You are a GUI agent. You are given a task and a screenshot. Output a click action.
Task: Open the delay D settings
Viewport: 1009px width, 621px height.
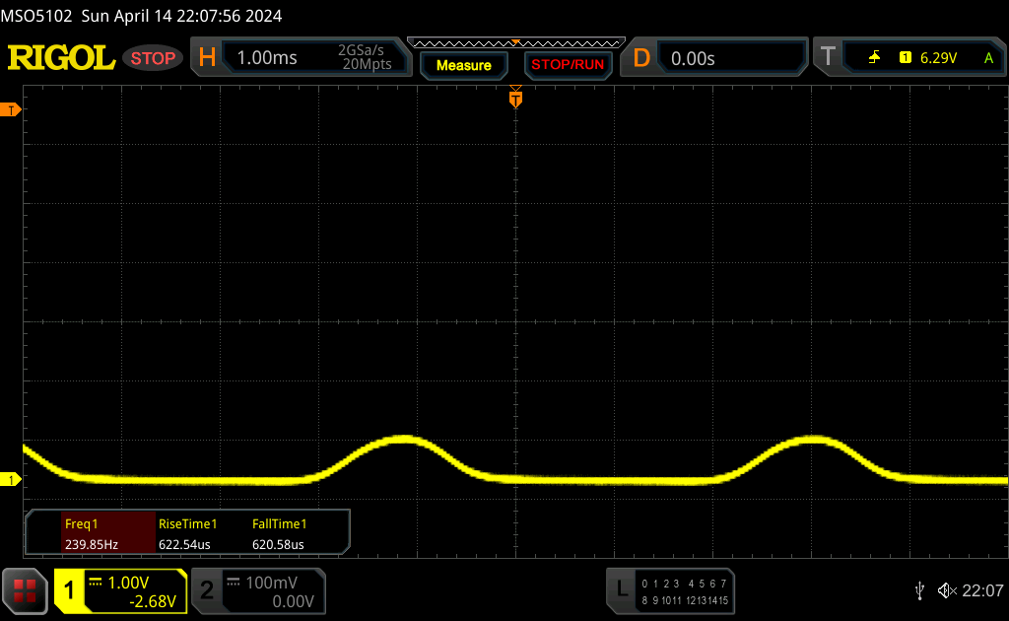coord(641,58)
